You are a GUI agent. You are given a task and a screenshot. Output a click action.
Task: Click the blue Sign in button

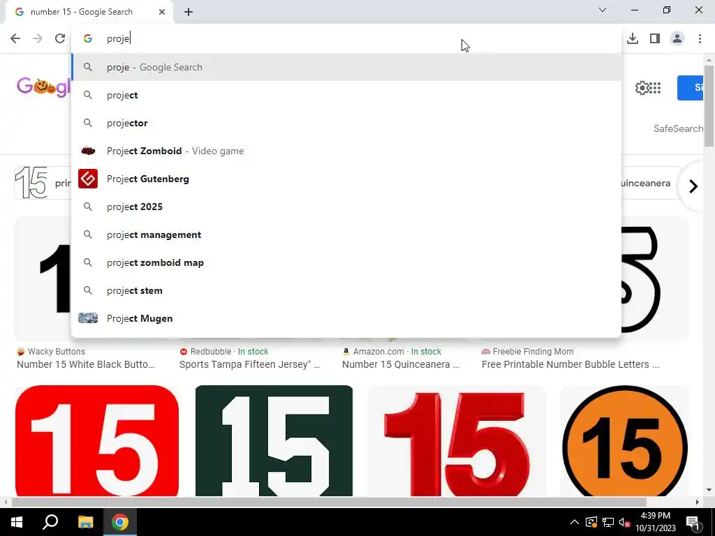point(691,87)
